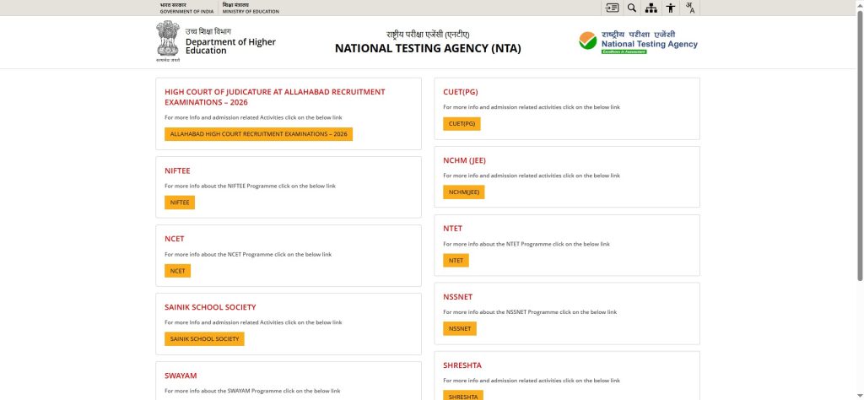
Task: Click Allahabad High Court Recruitment Examinations button
Action: tap(258, 134)
